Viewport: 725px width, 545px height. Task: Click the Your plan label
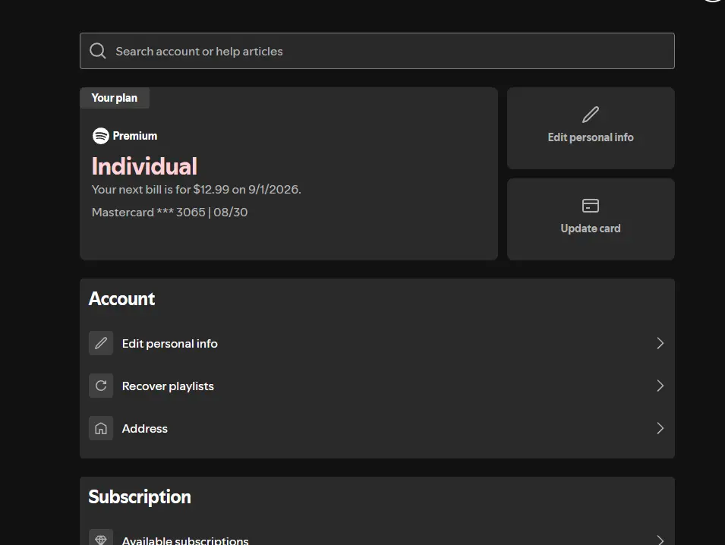114,98
